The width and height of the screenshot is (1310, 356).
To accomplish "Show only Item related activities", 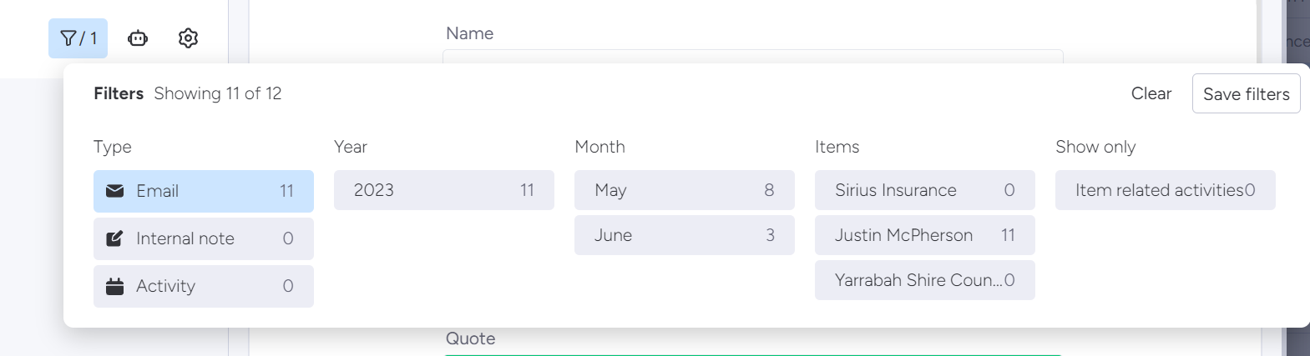I will [x=1165, y=190].
